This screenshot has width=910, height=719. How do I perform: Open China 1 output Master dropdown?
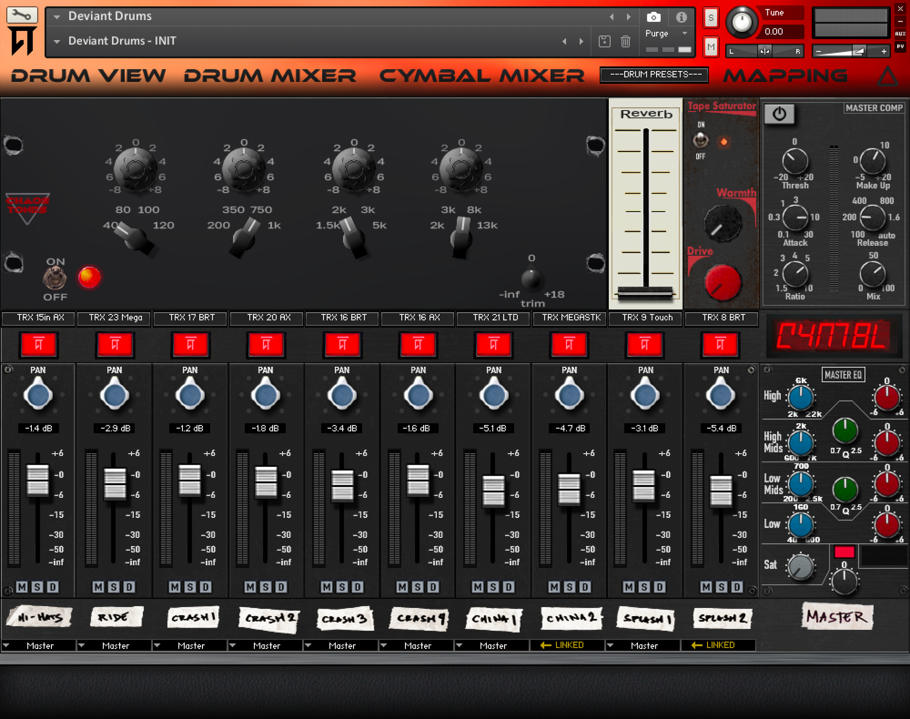click(x=493, y=646)
